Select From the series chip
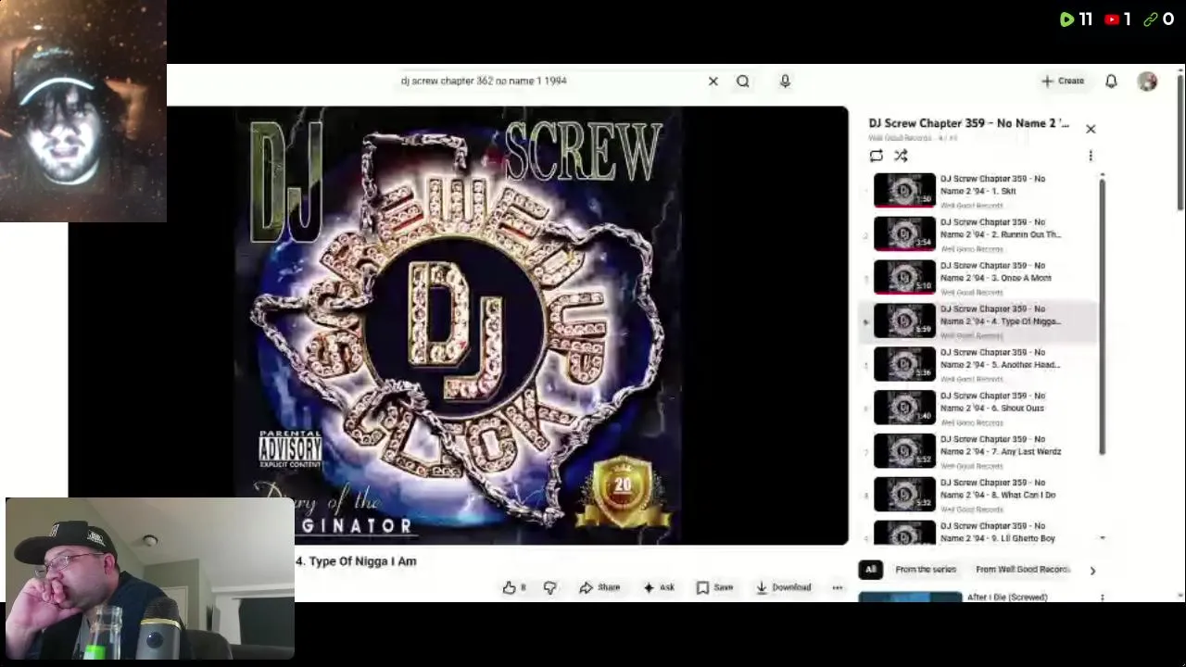1186x667 pixels. 926,570
